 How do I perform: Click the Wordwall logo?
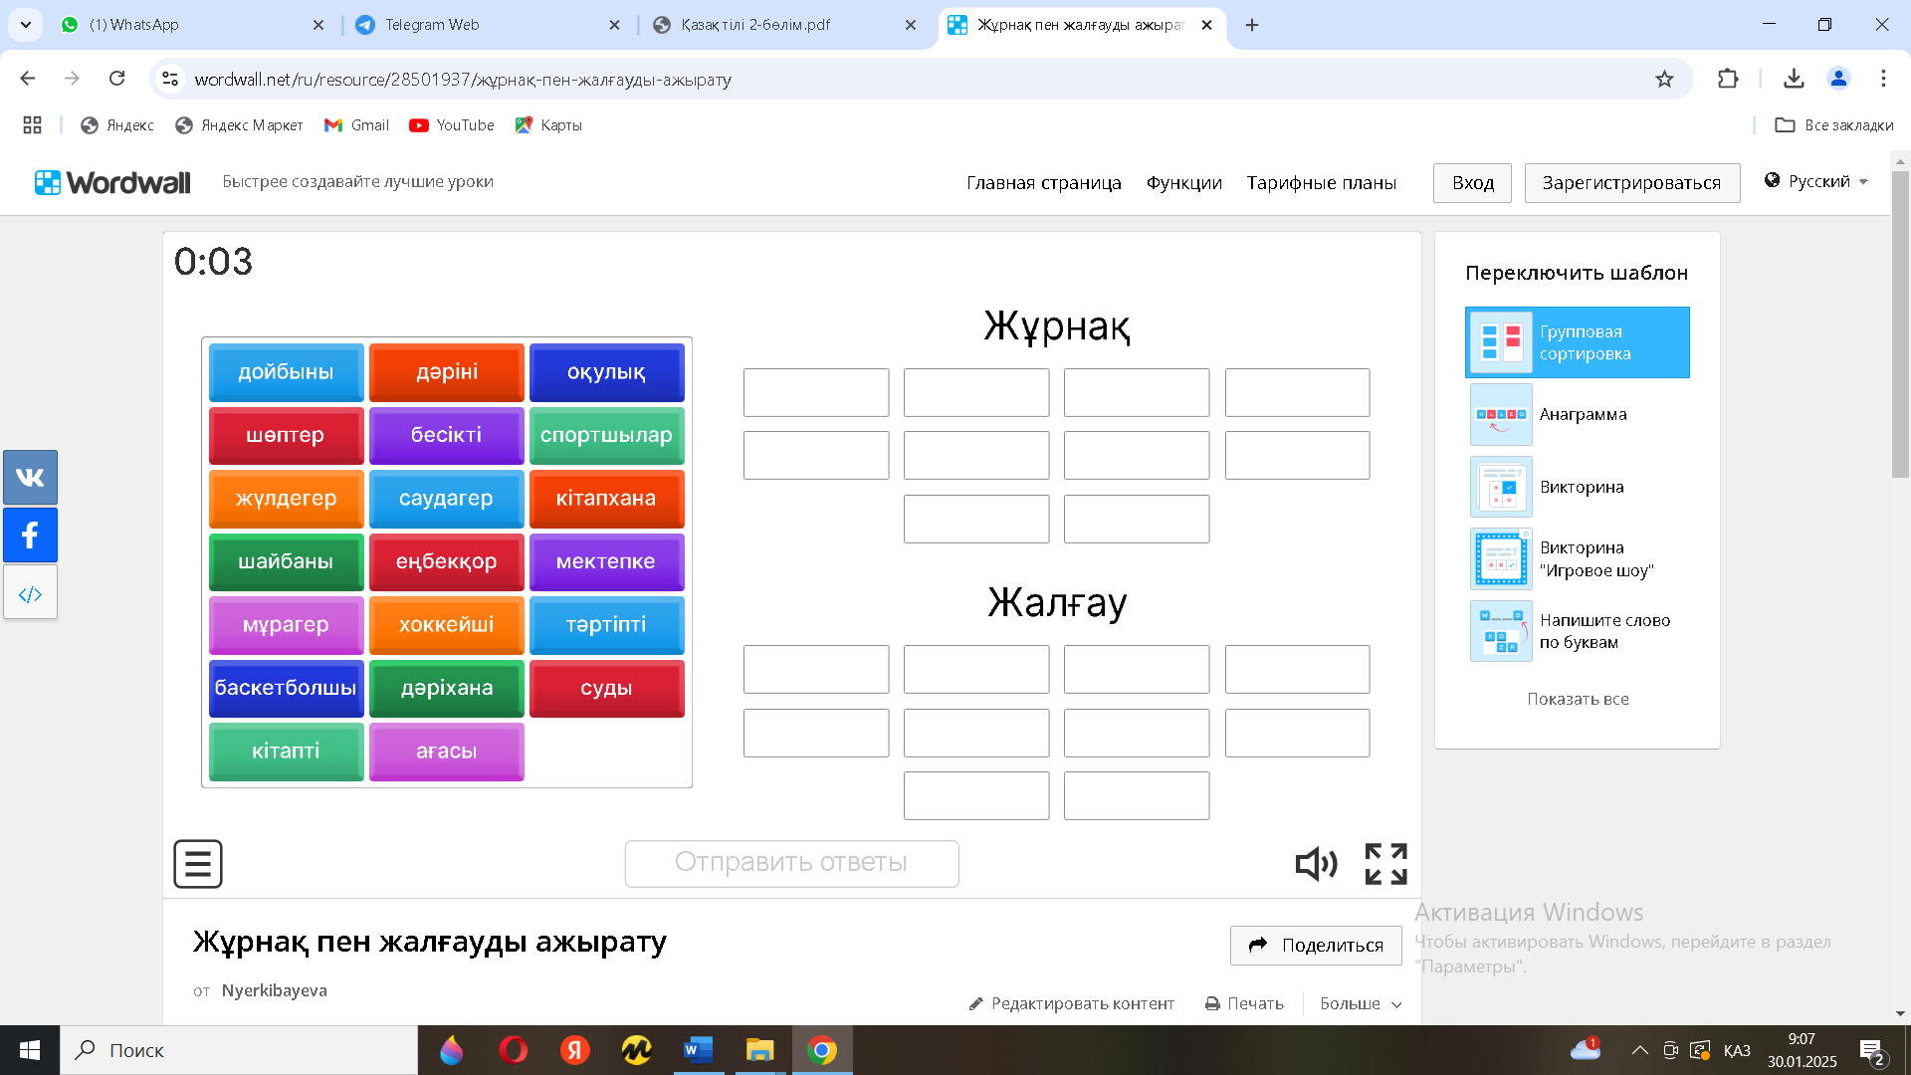click(112, 182)
